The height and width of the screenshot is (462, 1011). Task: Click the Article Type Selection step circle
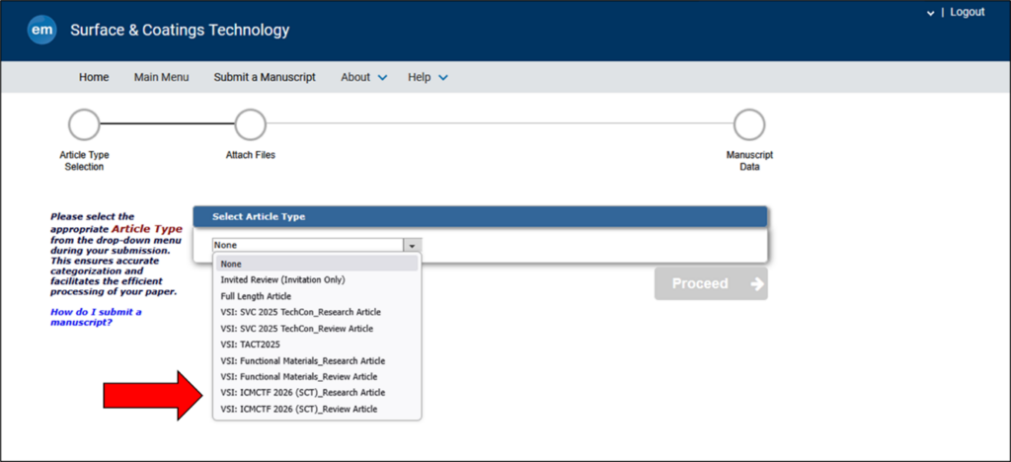pyautogui.click(x=84, y=125)
